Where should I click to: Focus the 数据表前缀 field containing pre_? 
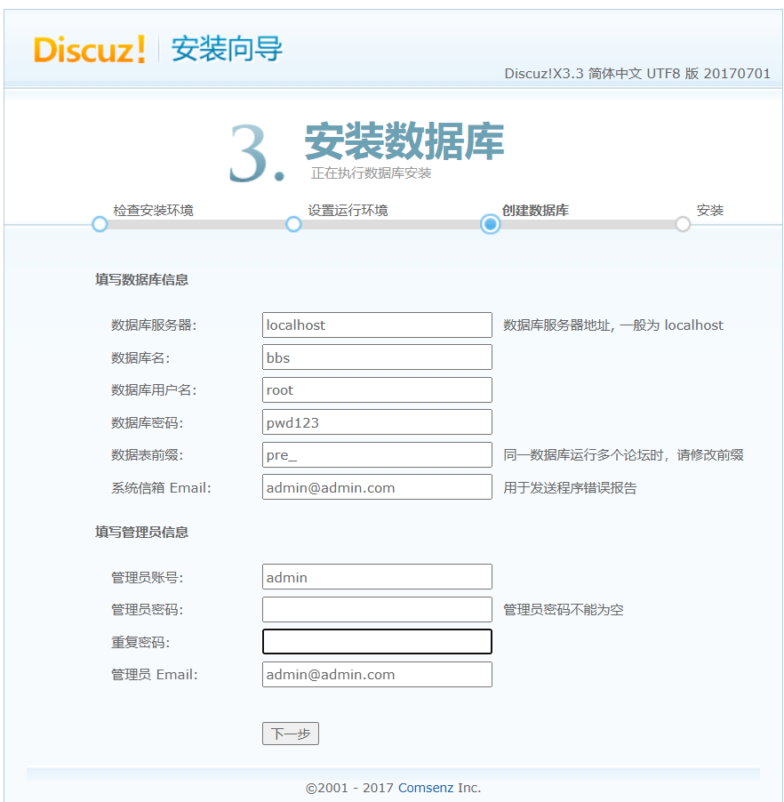click(x=378, y=454)
